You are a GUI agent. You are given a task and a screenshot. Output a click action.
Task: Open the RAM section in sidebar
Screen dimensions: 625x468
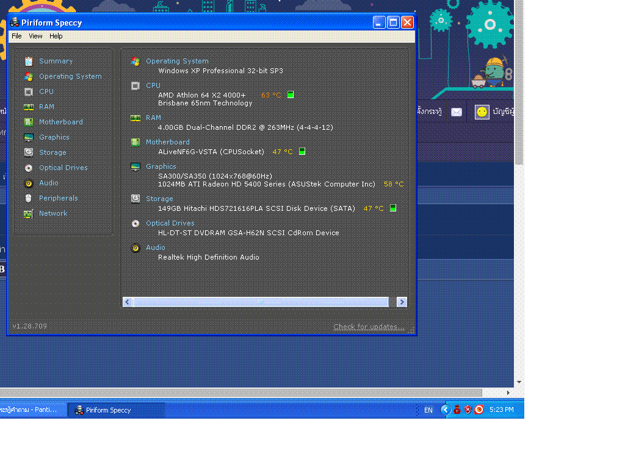(46, 107)
